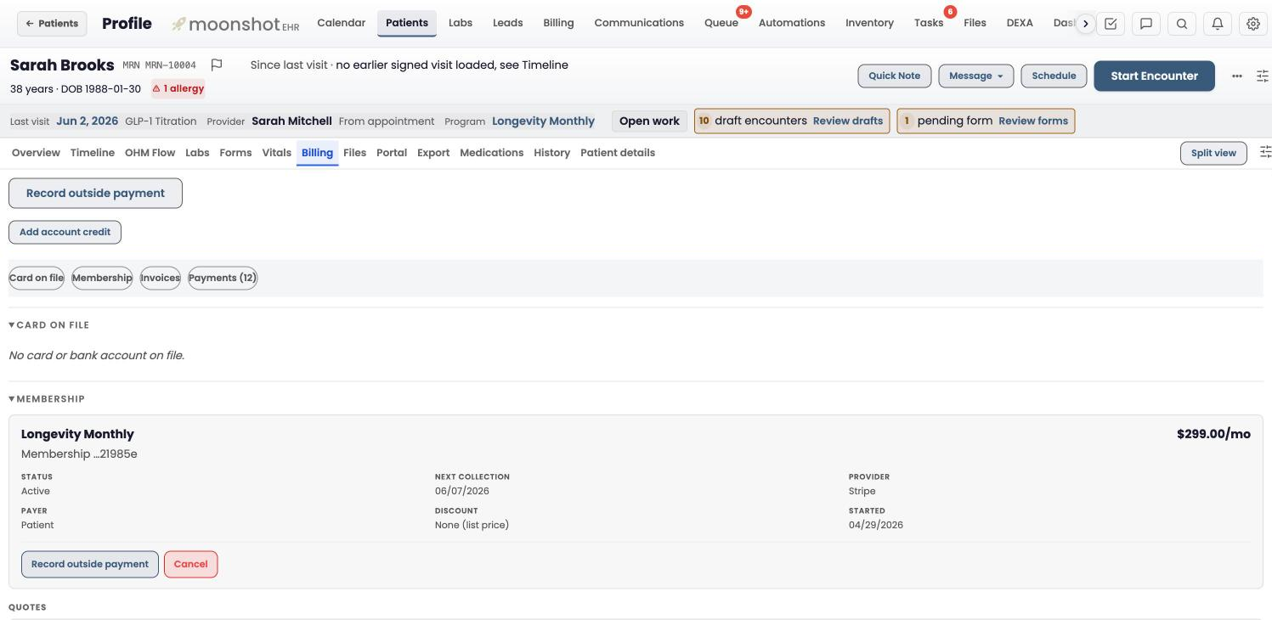Cancel the Longevity Monthly membership
Image resolution: width=1272 pixels, height=620 pixels.
[190, 564]
